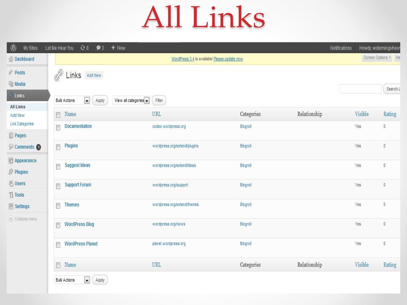Click the Comments speech bubble sidebar icon
This screenshot has width=407, height=305.
click(11, 147)
